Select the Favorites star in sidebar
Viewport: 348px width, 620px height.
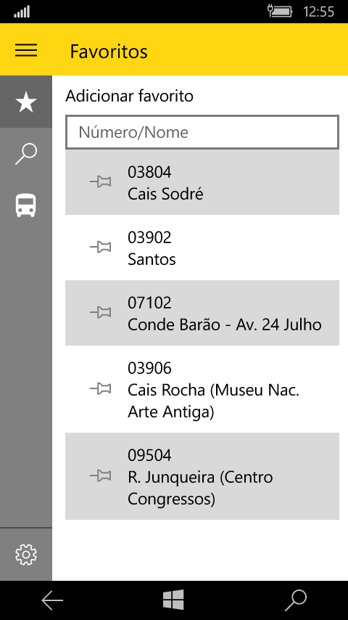coord(26,102)
